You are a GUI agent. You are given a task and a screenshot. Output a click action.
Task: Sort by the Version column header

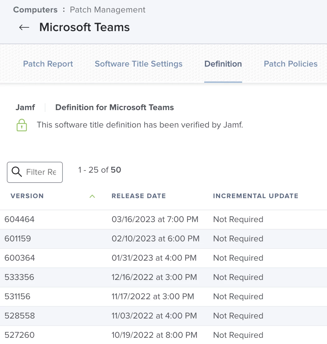coord(27,196)
